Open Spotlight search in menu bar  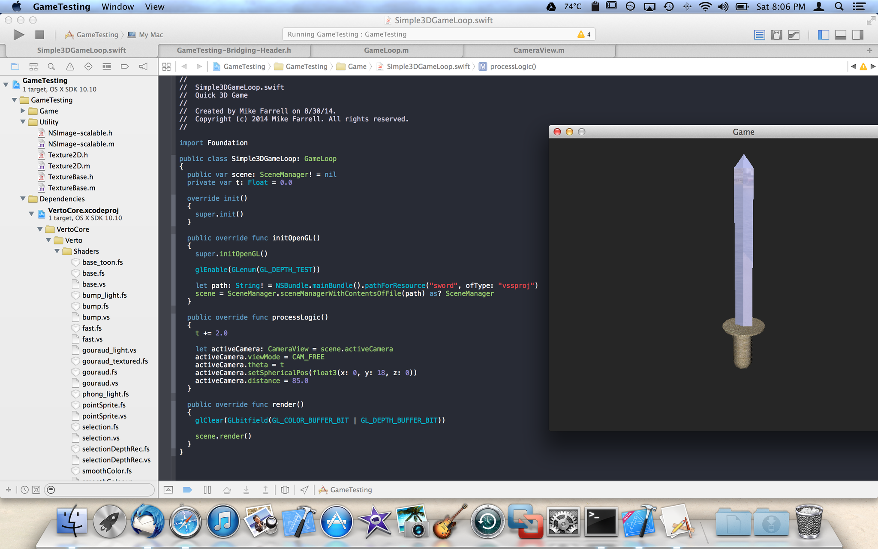click(x=839, y=6)
